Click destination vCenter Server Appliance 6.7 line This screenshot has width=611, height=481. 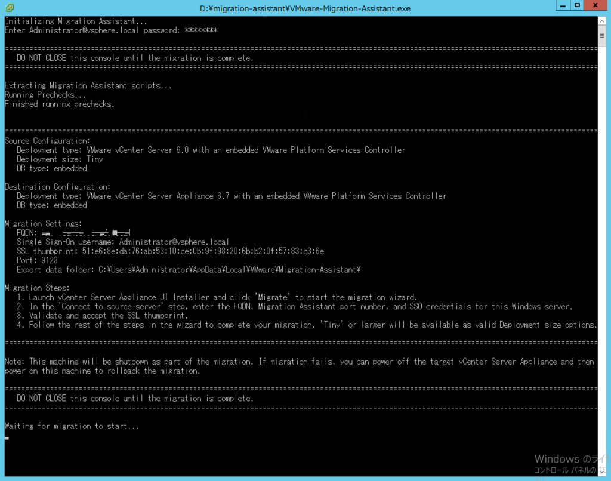pos(232,196)
